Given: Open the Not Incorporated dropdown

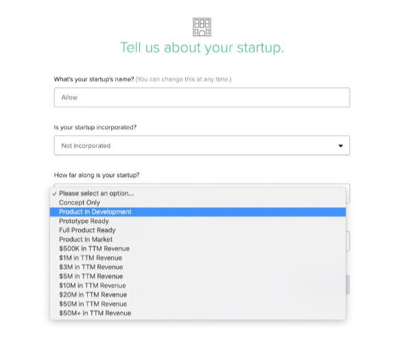Looking at the screenshot, I should click(x=202, y=145).
